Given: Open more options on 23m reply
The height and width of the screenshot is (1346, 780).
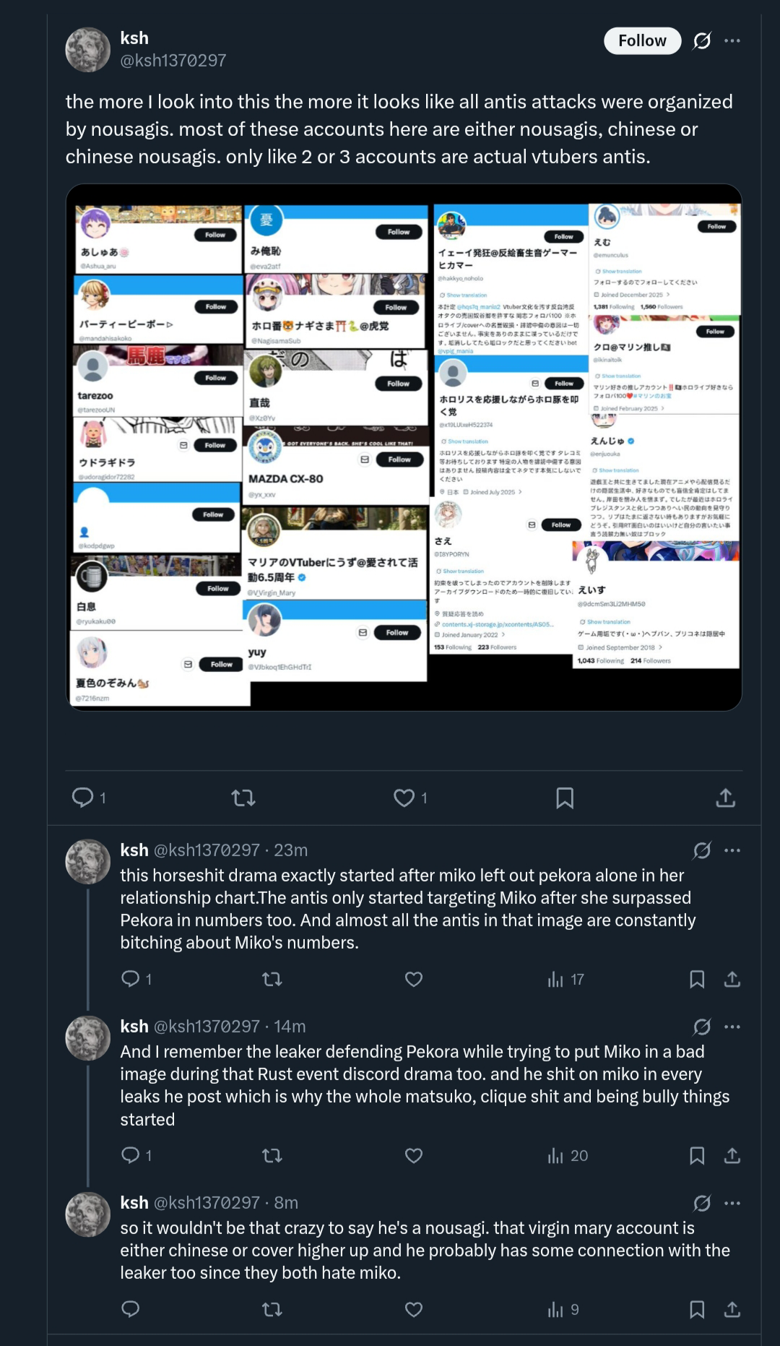Looking at the screenshot, I should pos(732,850).
